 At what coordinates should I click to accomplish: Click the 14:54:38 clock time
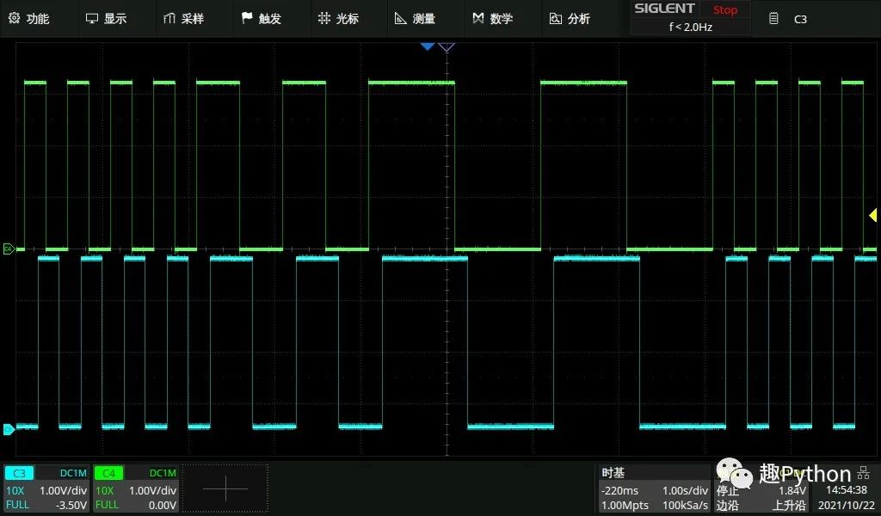pos(847,489)
